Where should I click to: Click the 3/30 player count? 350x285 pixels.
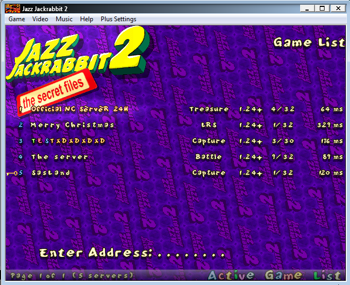283,141
